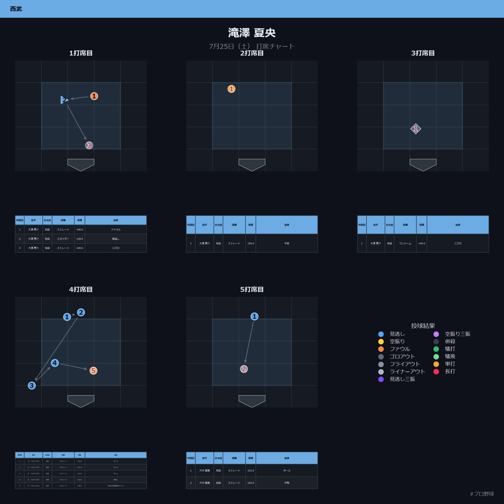Click the #プロ野球 hashtag
Screen dimensions: 504x504
coord(482,494)
